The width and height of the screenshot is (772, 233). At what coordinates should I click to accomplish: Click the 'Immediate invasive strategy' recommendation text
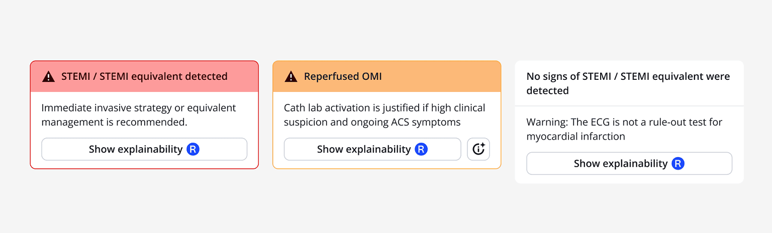(x=138, y=108)
